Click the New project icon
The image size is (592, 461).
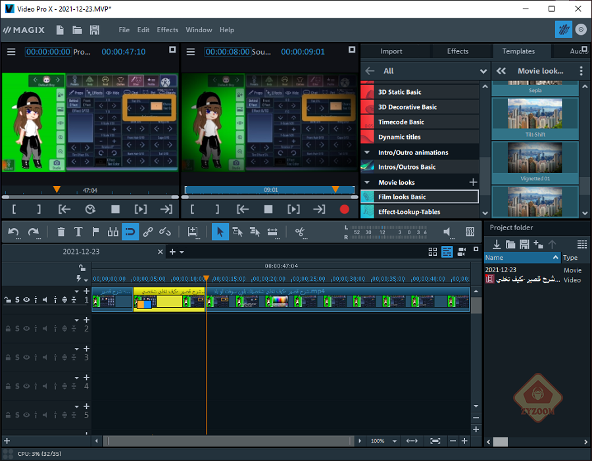tap(60, 30)
